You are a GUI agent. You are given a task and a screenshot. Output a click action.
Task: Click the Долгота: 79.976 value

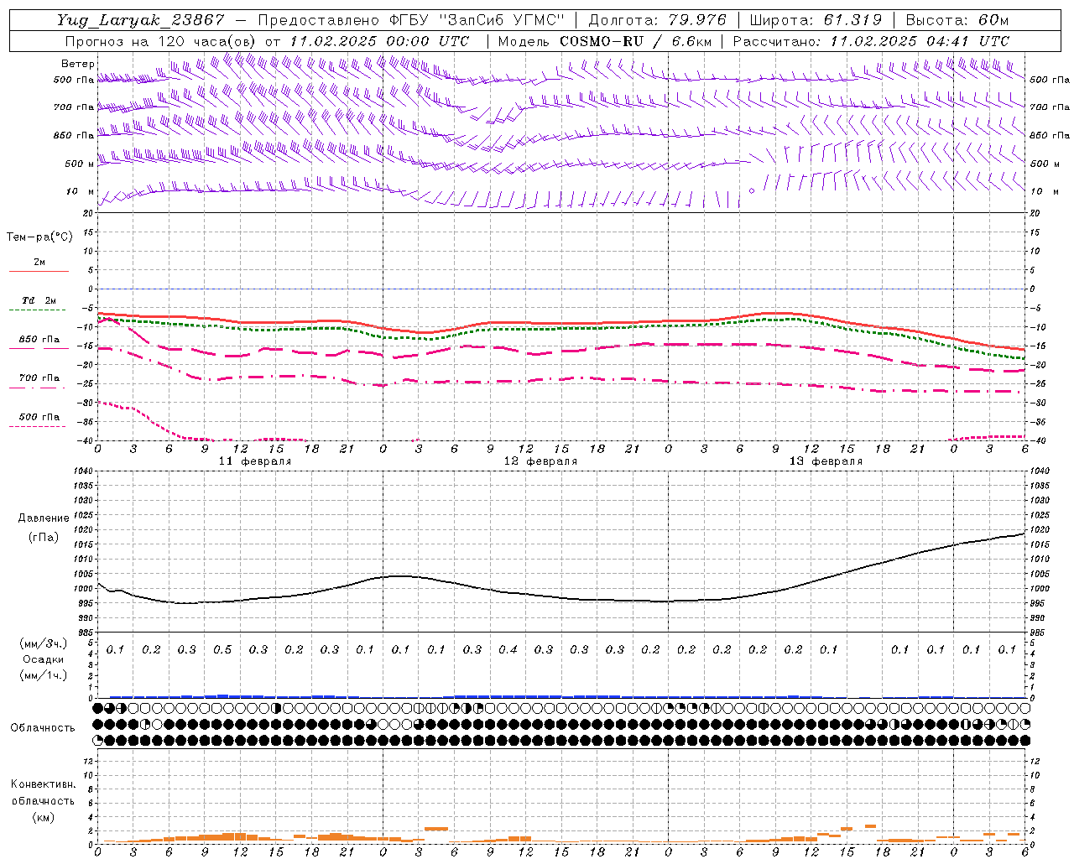point(658,20)
